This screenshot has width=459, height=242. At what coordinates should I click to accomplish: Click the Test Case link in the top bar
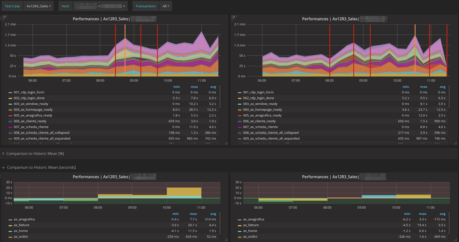[x=12, y=6]
